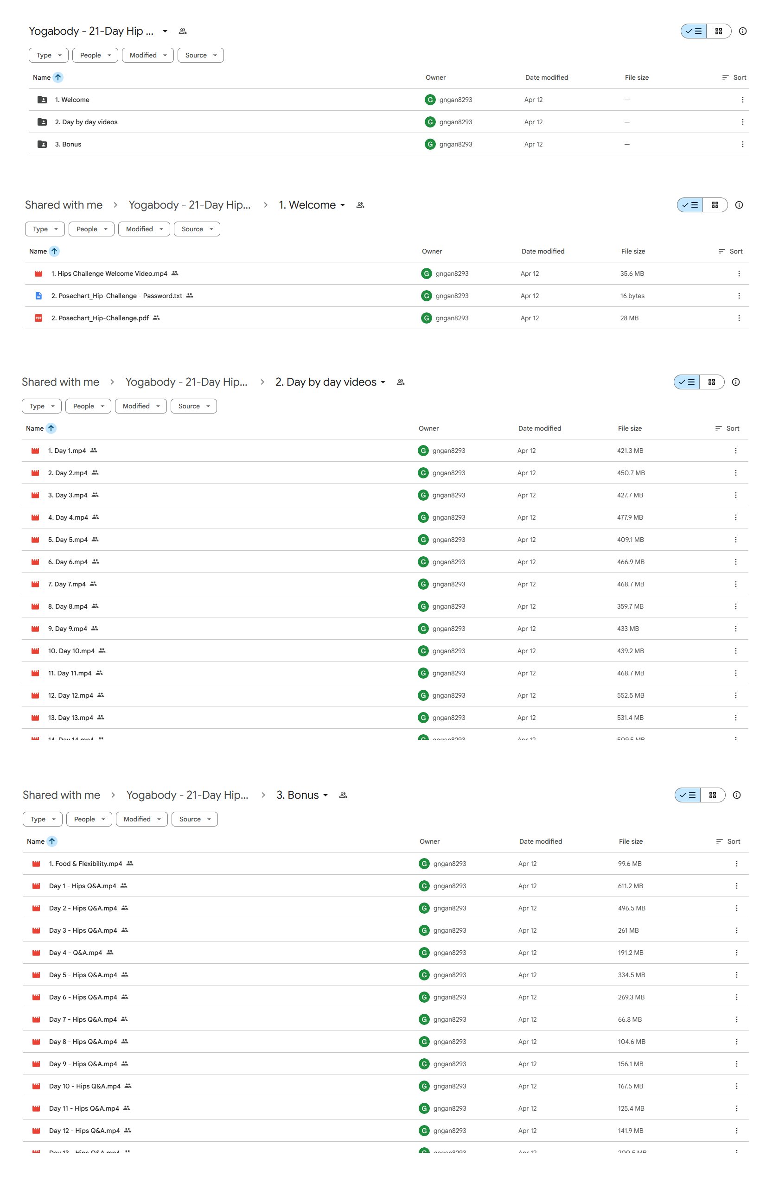Click More actions for '3. Bonus' folder row
Screen dimensions: 779x1183
pyautogui.click(x=742, y=145)
